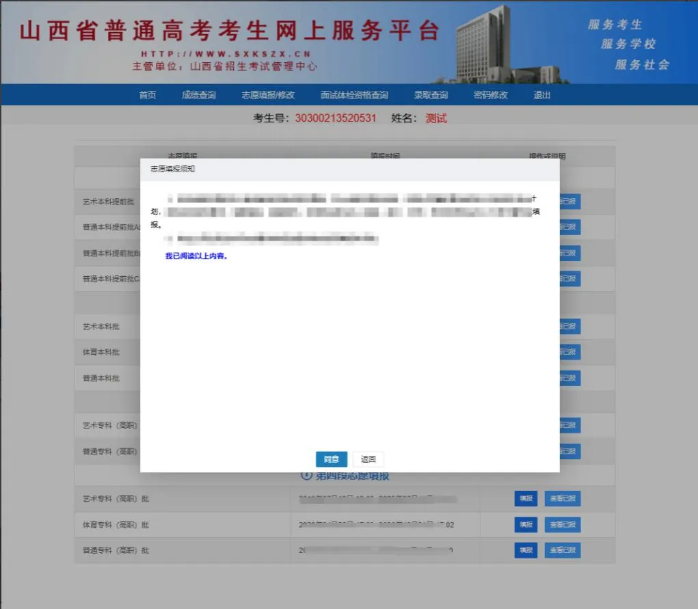Click the 服务社会 slogan in the banner
The image size is (698, 609).
click(642, 64)
